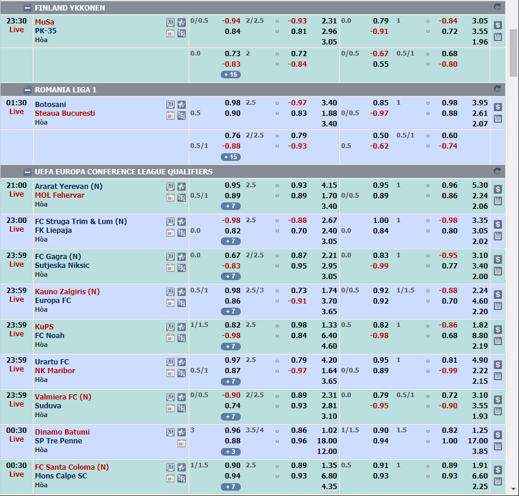
Task: Expand +15 more markets for Botosani match
Action: click(x=231, y=157)
